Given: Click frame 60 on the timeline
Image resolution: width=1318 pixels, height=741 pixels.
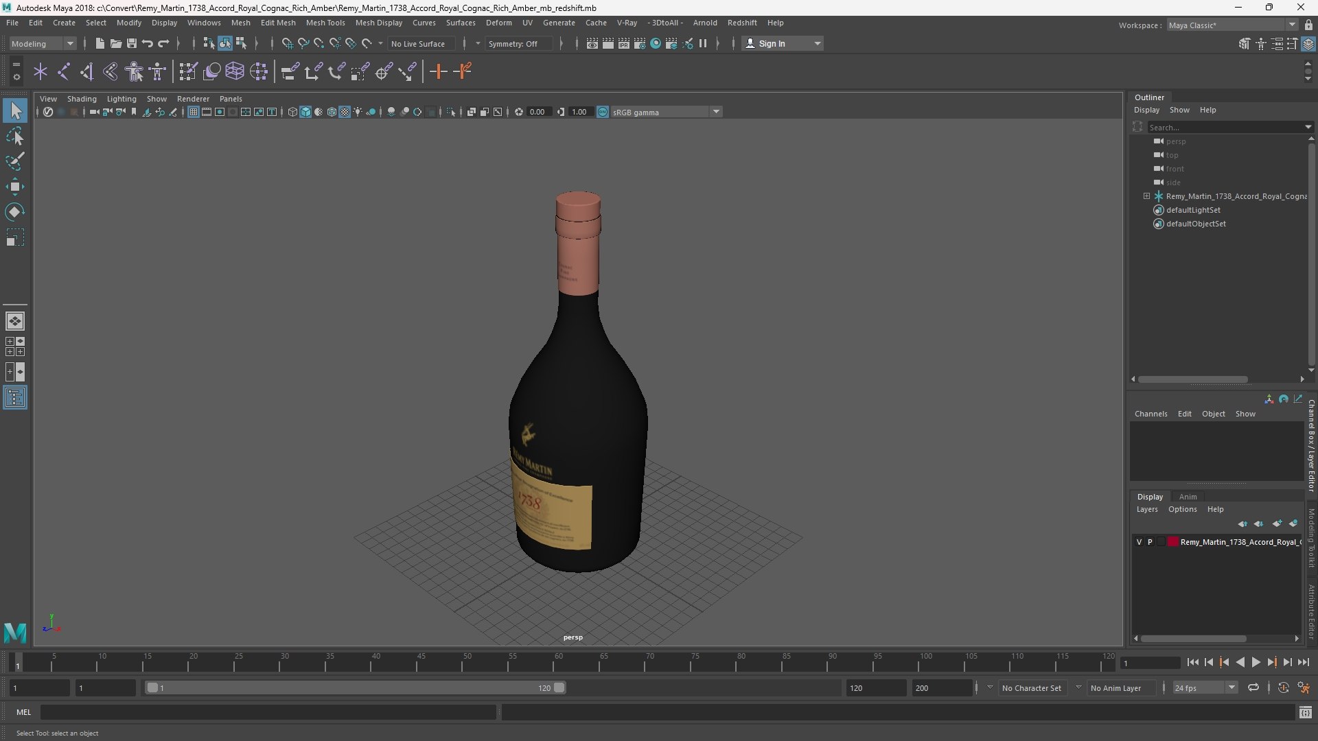Looking at the screenshot, I should click(558, 662).
